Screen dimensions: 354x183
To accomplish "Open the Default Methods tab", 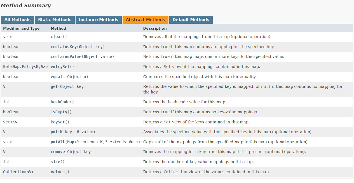I will pyautogui.click(x=191, y=20).
